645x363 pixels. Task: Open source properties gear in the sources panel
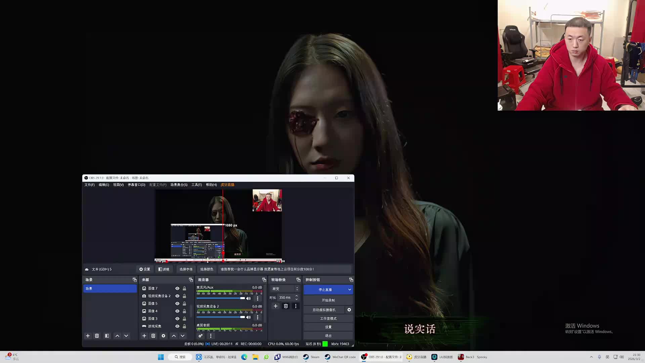click(163, 336)
